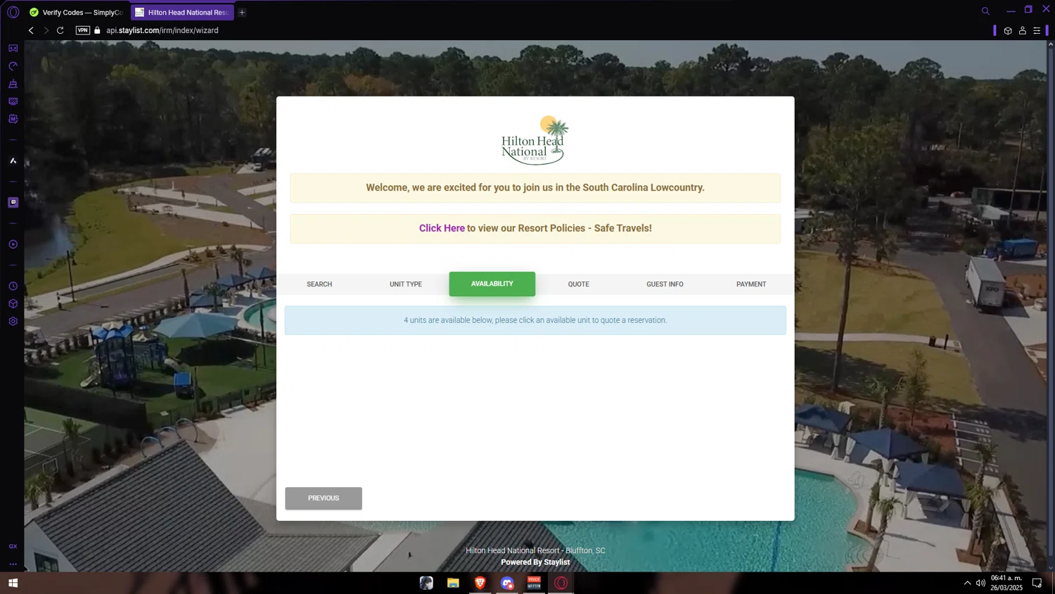Open GX Control speedometer icon in sidebar
The height and width of the screenshot is (594, 1055).
coord(13,66)
